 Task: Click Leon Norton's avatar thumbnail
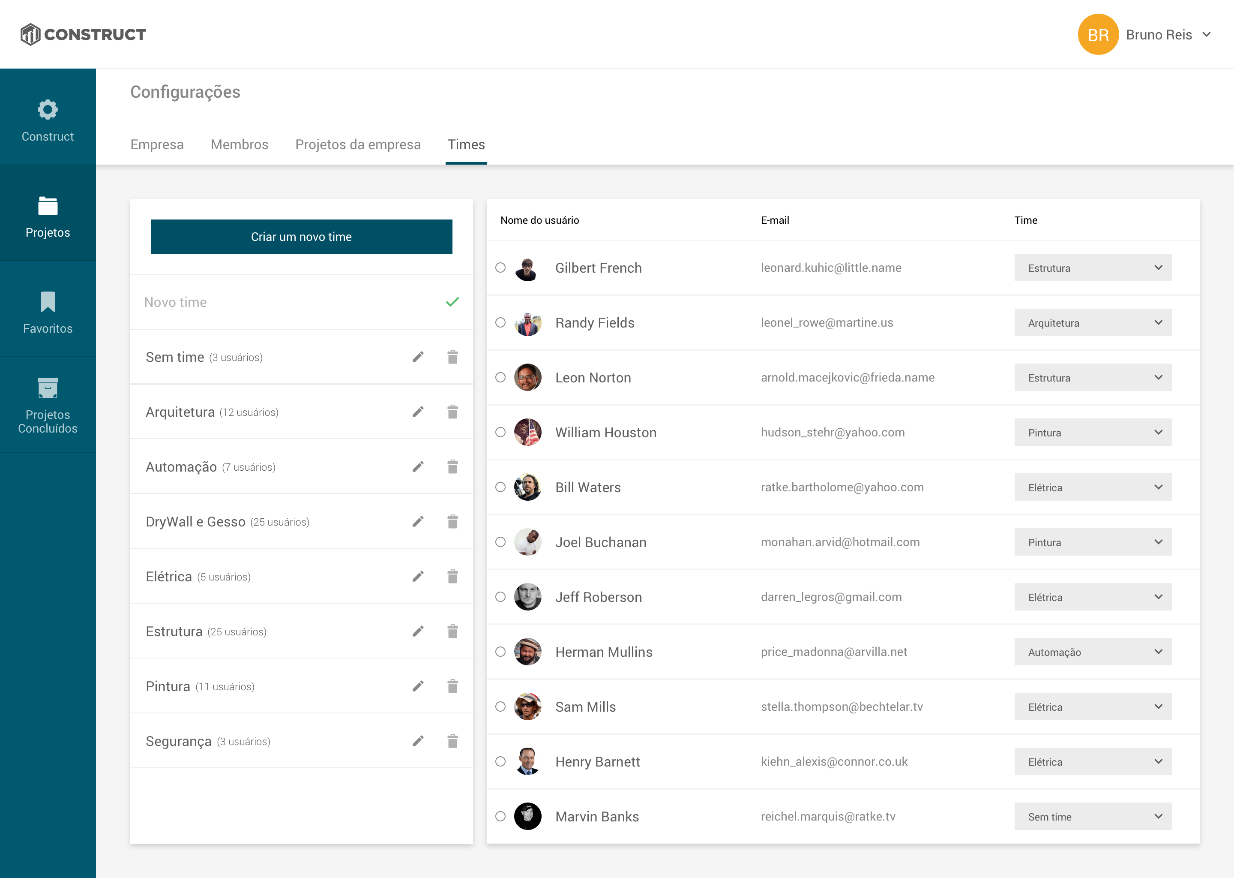pyautogui.click(x=527, y=377)
